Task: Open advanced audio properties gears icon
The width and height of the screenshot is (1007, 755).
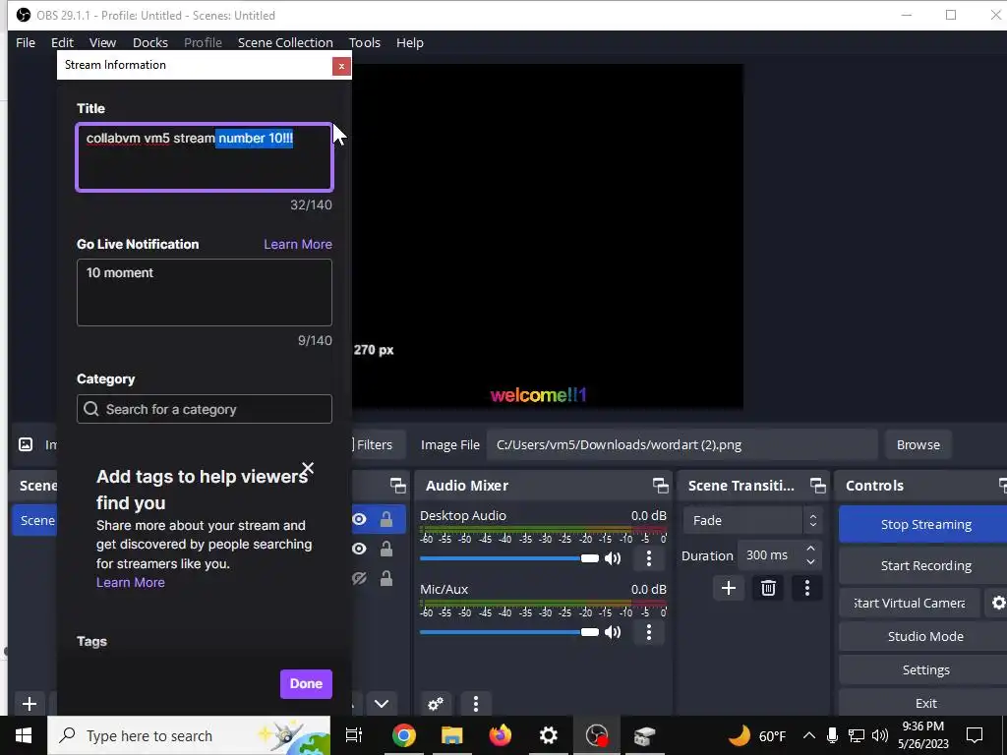Action: pyautogui.click(x=436, y=704)
